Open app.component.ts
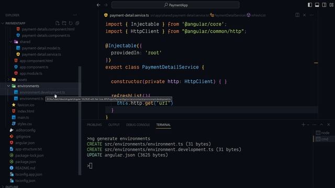 coord(33,67)
